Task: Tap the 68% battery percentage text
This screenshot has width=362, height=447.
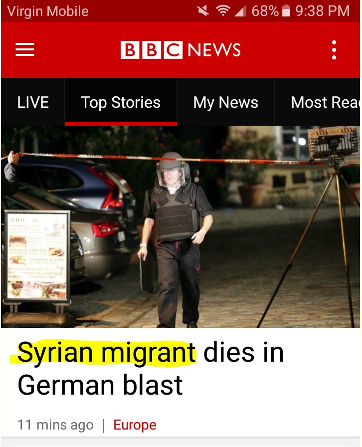Action: tap(265, 11)
